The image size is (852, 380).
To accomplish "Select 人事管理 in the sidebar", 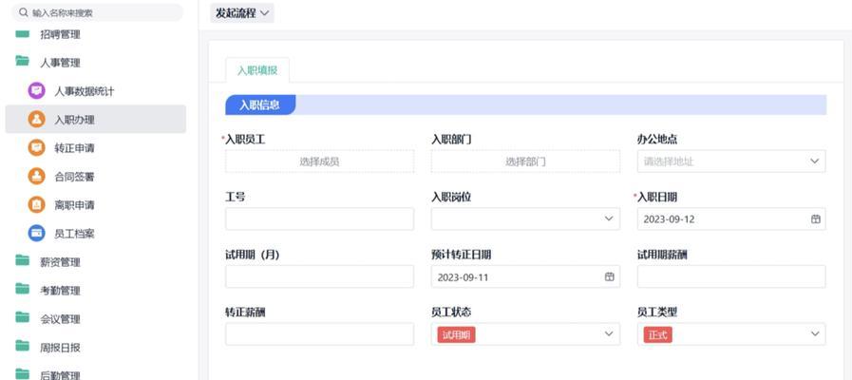I will coord(60,63).
